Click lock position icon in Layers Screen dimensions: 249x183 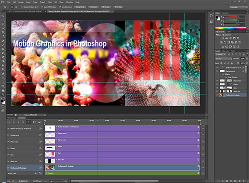click(228, 63)
